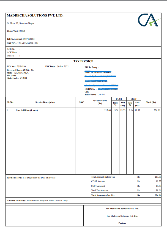Click the SGST Amount summary label
The width and height of the screenshot is (167, 236).
point(98,186)
